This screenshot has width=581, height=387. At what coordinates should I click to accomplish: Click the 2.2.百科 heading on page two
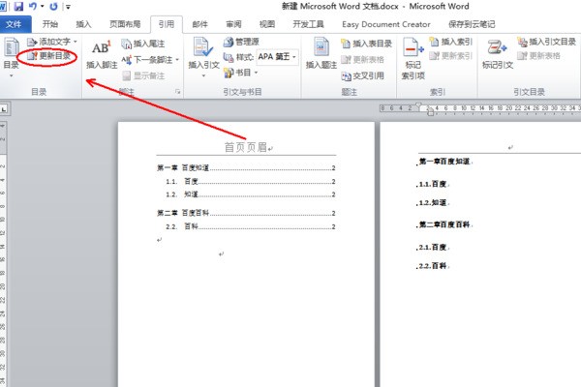point(433,266)
